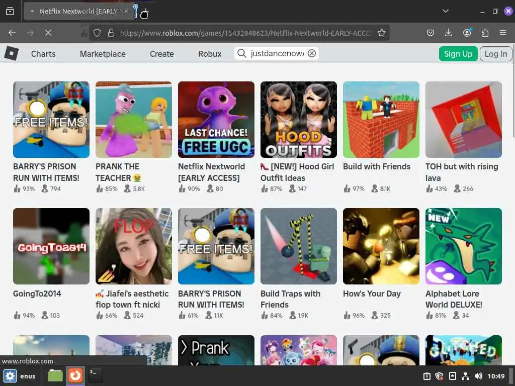Image resolution: width=515 pixels, height=386 pixels.
Task: Click the 1.9K player count
Action: point(299,316)
